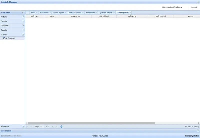
Task: Go to last page of results
Action: 56,127
